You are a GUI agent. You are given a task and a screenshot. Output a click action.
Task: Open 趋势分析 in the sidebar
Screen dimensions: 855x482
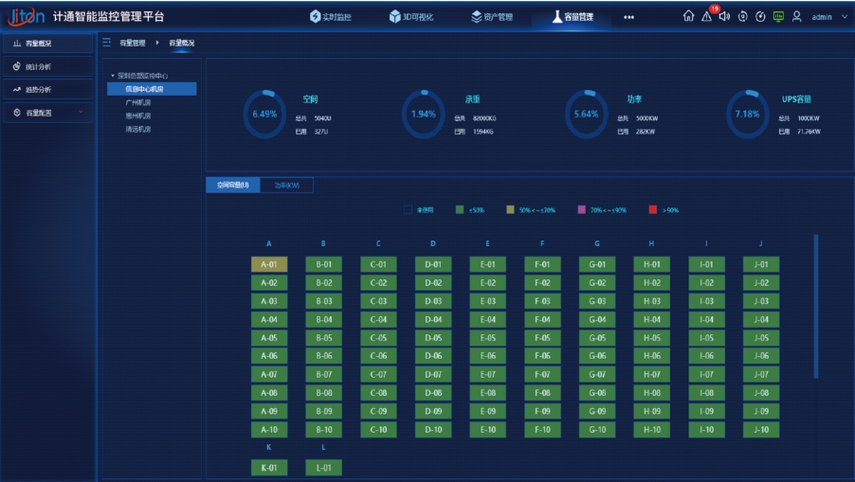click(x=40, y=90)
